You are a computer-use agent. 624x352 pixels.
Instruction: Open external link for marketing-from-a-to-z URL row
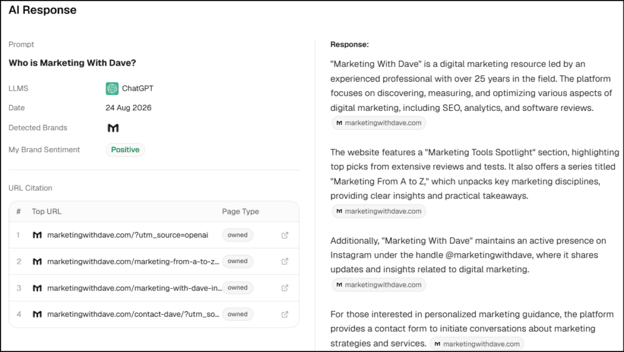point(285,261)
